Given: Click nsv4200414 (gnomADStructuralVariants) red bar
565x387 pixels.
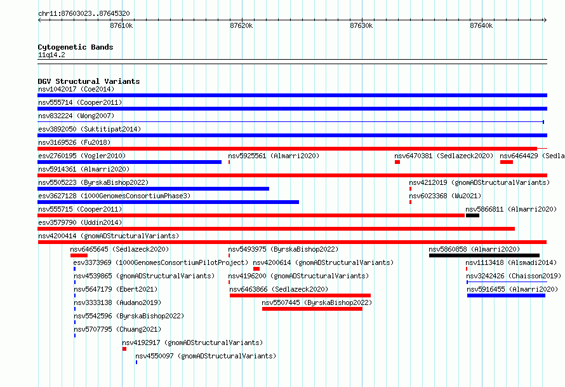Looking at the screenshot, I should (x=292, y=242).
